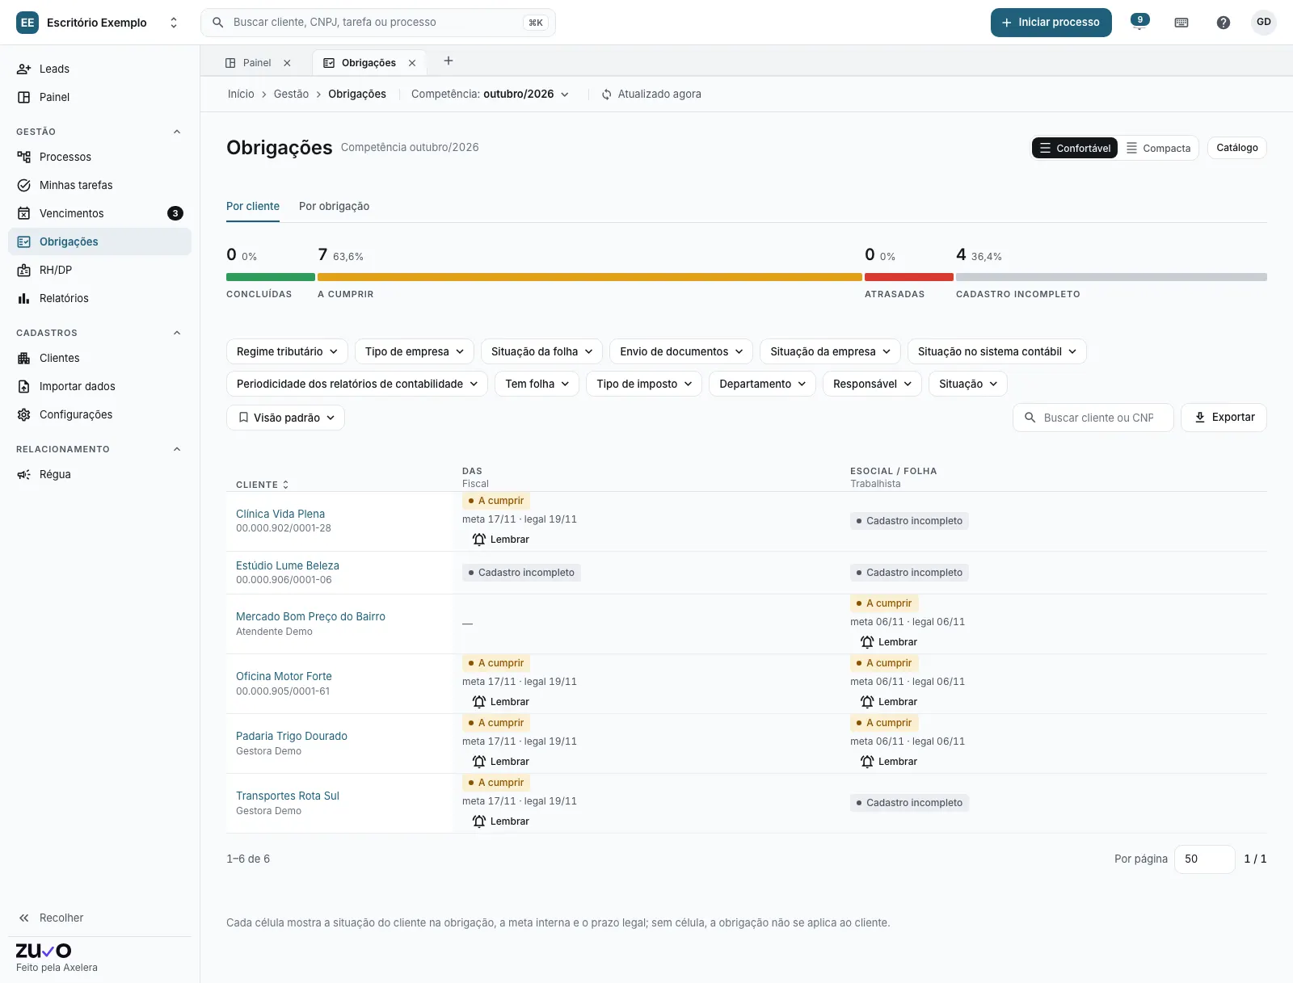The width and height of the screenshot is (1293, 983).
Task: Click Lembrar in Padaria Trigo Dourado eSocial cell
Action: pos(889,762)
